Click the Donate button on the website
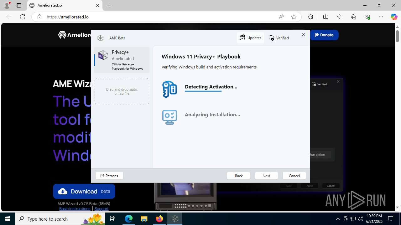The width and height of the screenshot is (401, 225). [324, 35]
